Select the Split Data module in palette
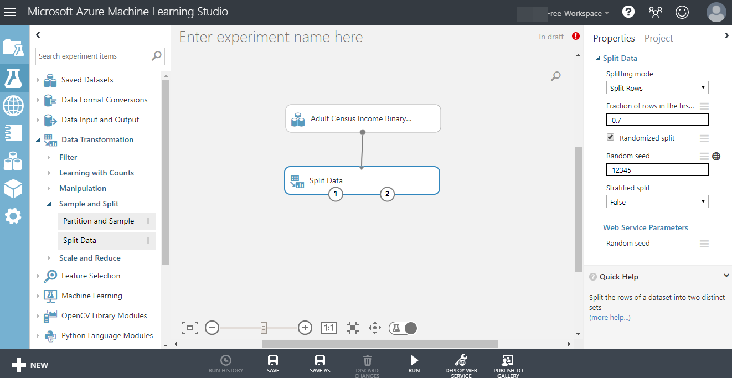Image resolution: width=732 pixels, height=378 pixels. [x=106, y=240]
